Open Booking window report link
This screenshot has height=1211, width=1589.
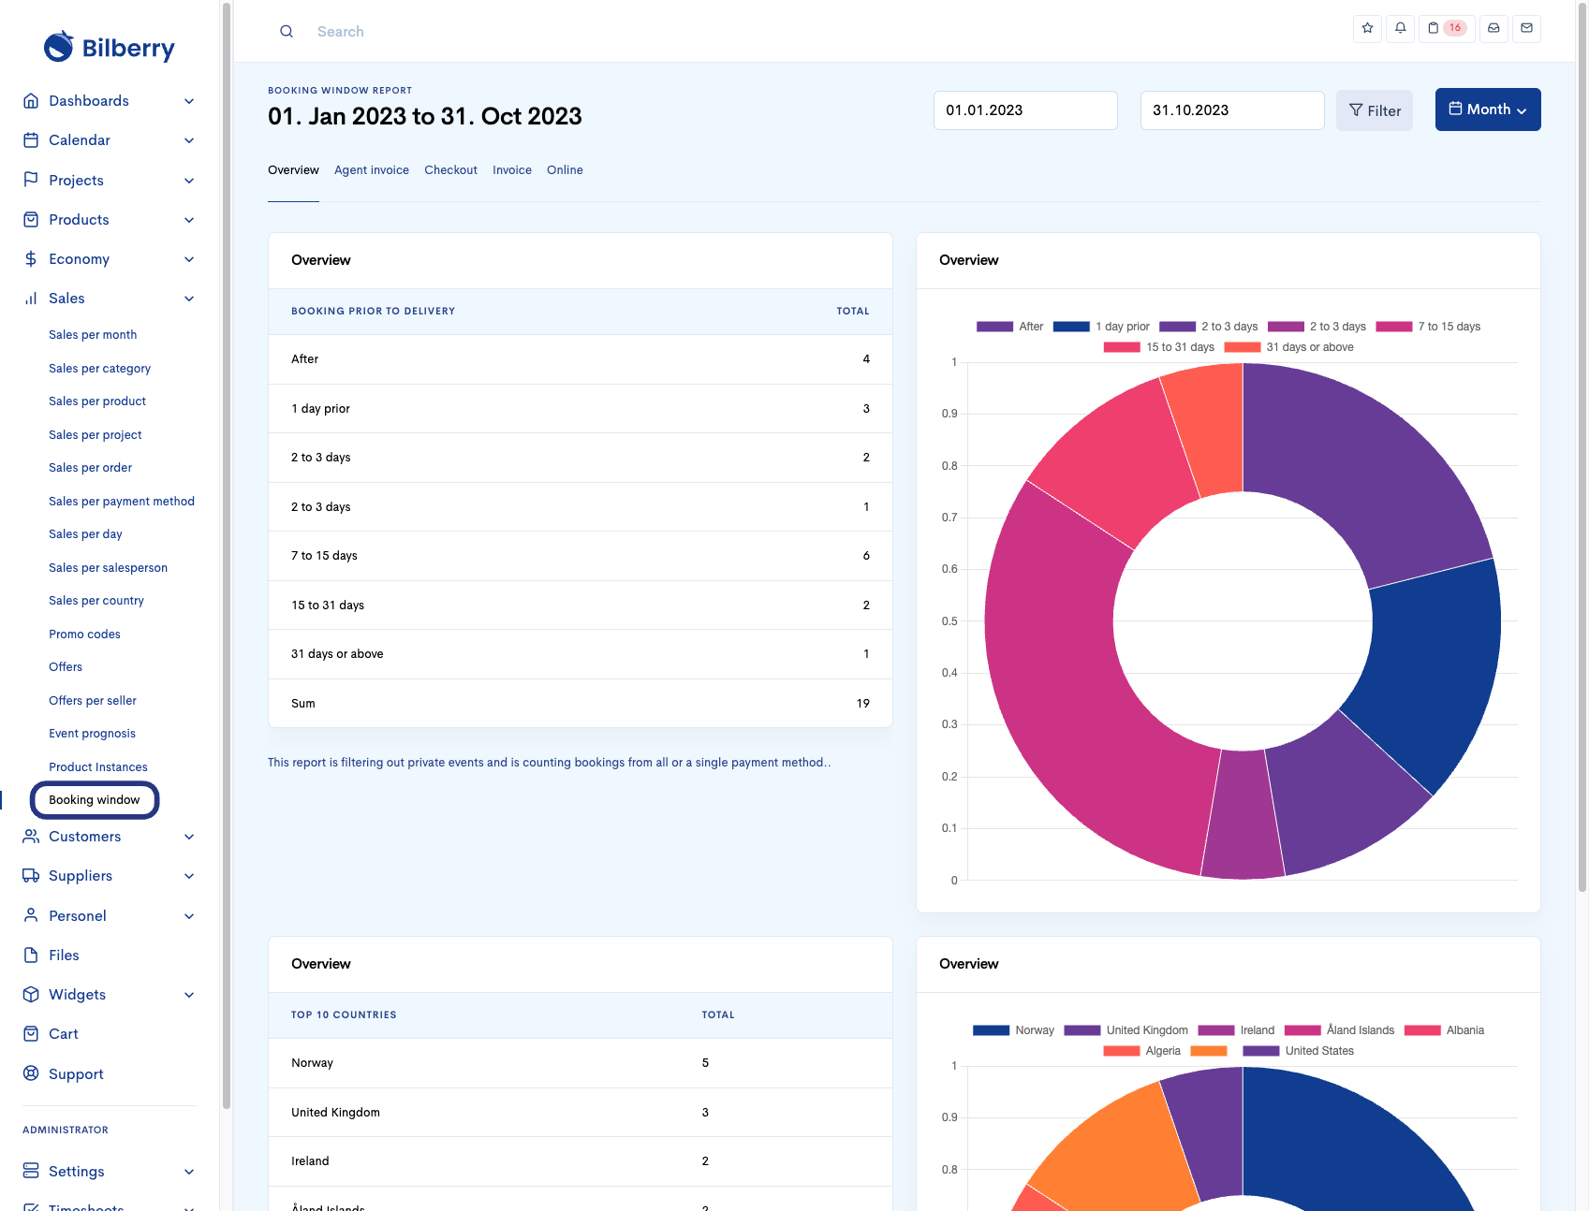95,800
